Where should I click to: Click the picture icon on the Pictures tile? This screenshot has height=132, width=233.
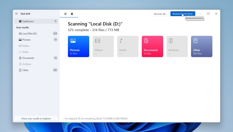[x=73, y=41]
